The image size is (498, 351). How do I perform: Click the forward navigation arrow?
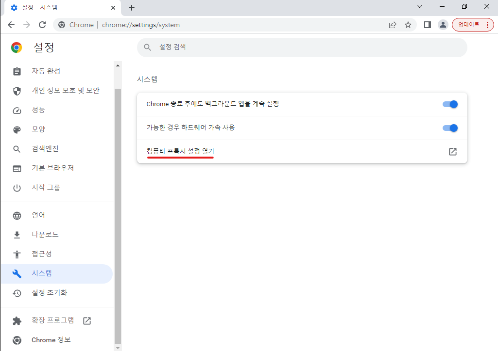click(27, 25)
